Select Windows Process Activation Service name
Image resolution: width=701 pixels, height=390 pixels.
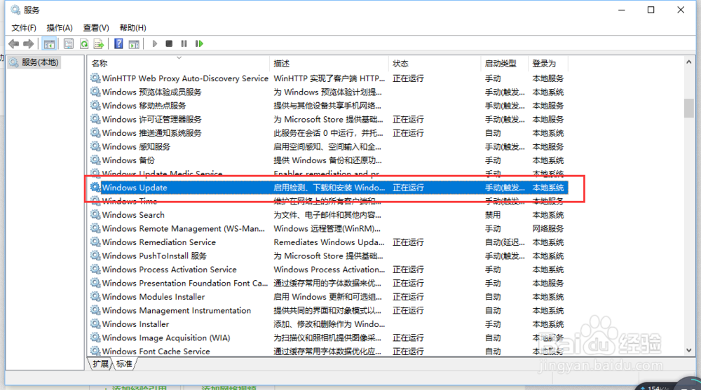coord(169,270)
